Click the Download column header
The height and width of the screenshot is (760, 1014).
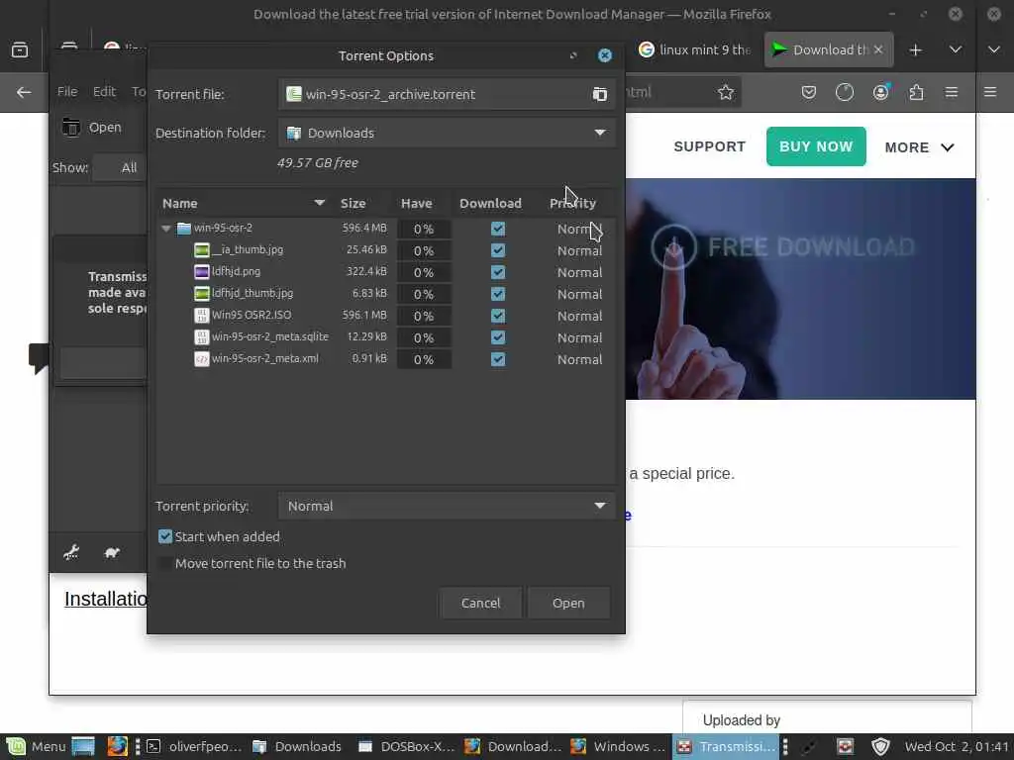point(490,203)
